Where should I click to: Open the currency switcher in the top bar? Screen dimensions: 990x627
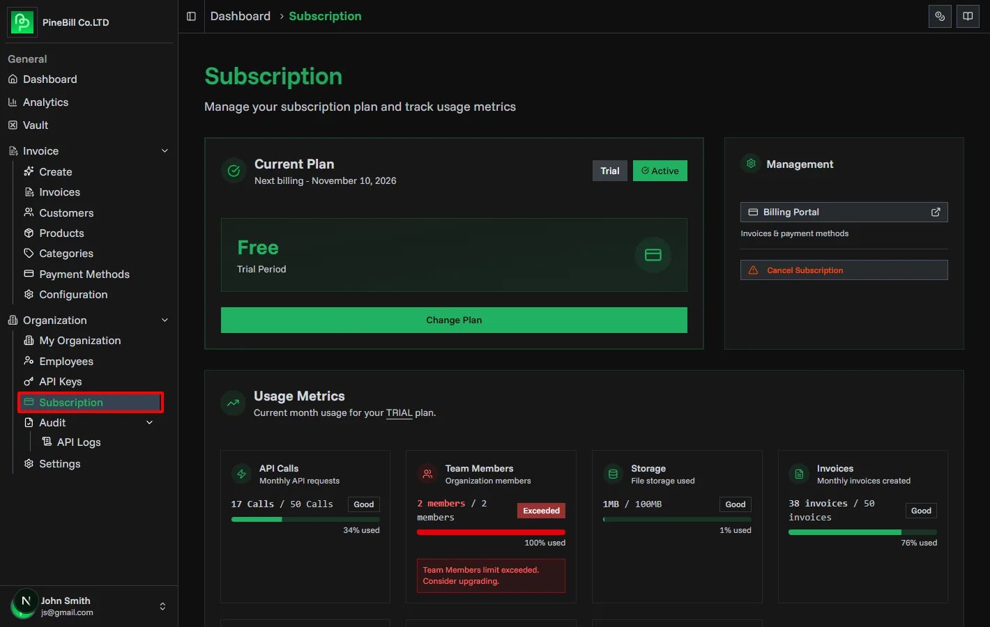click(x=940, y=16)
